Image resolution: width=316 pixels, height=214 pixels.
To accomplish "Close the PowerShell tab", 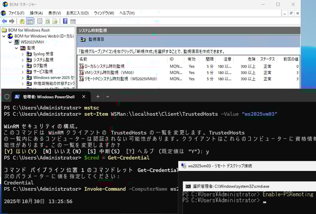I will [x=84, y=97].
